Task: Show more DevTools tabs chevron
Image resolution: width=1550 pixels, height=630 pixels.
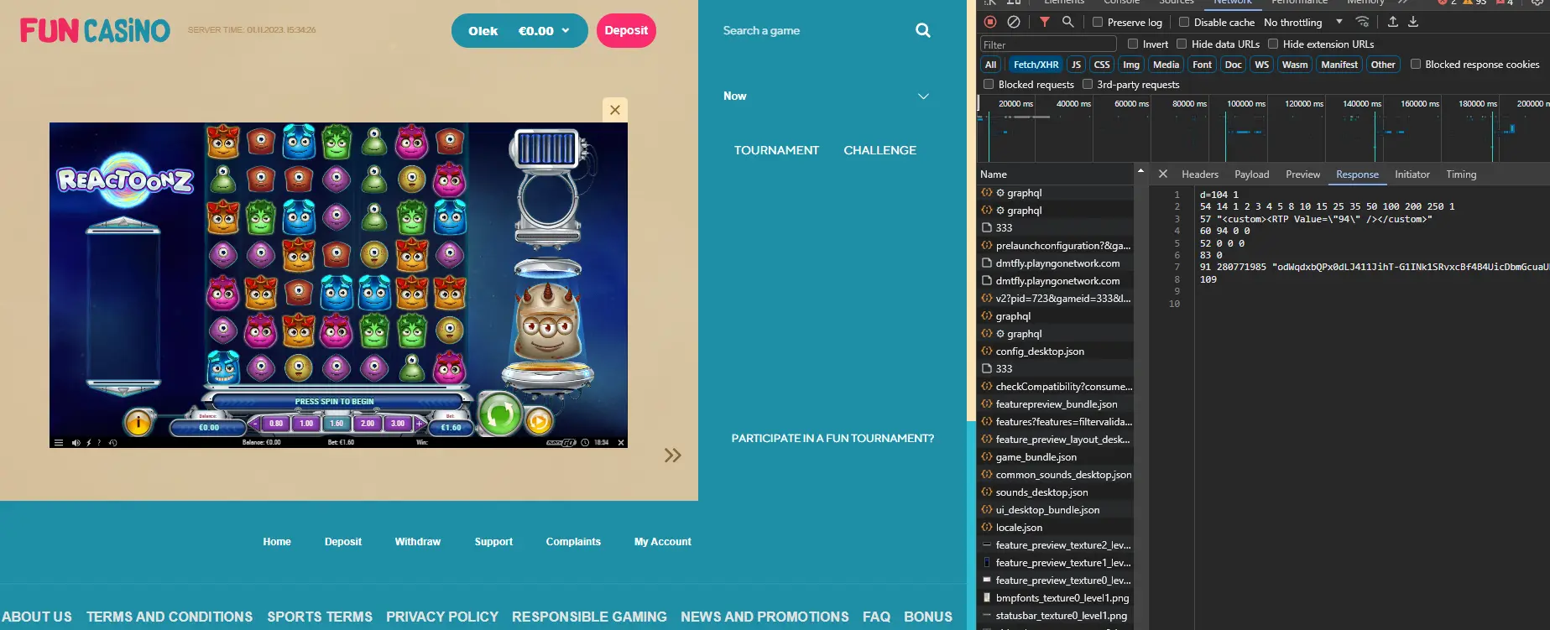Action: 1402,3
